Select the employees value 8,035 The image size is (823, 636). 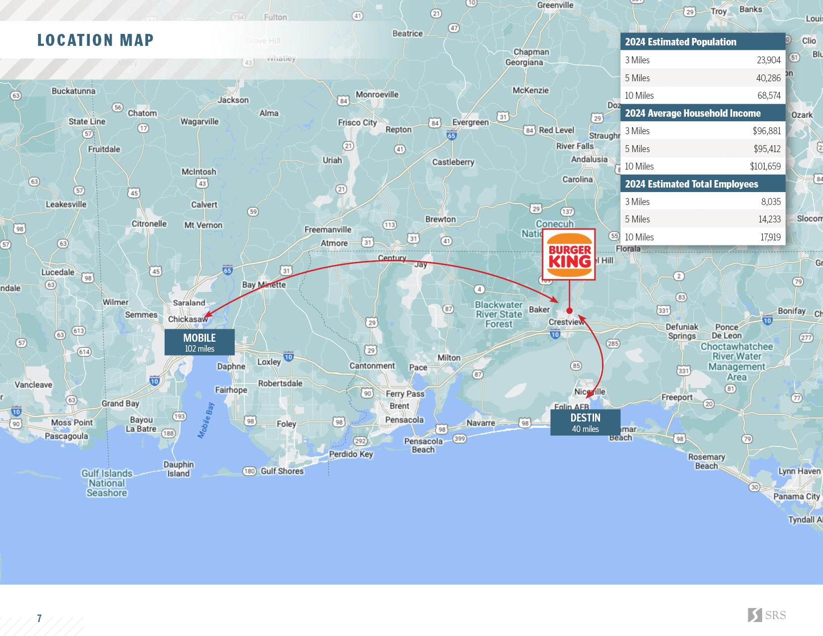coord(771,202)
